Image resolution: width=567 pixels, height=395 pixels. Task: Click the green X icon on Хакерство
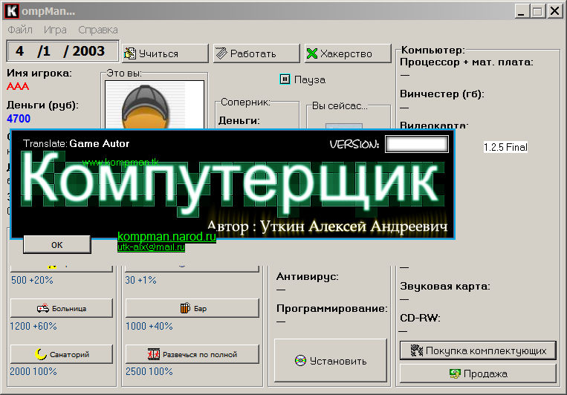tap(311, 53)
